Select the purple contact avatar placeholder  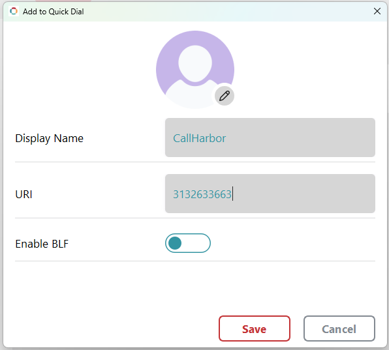pyautogui.click(x=195, y=70)
